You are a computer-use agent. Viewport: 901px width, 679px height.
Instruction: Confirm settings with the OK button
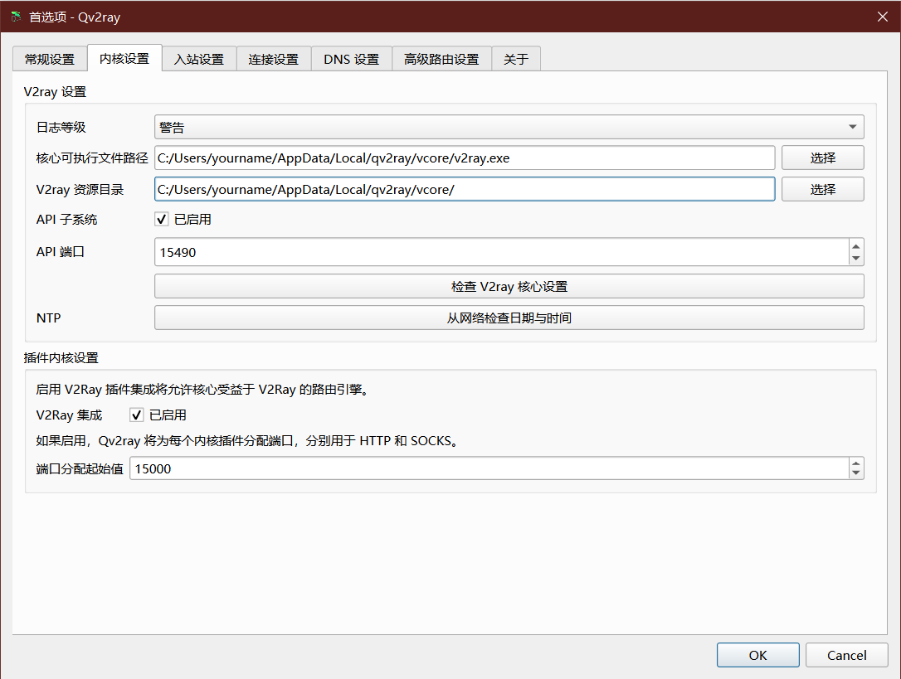[757, 654]
